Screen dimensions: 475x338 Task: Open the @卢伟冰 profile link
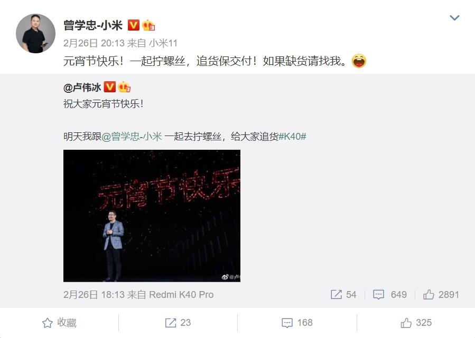(x=82, y=88)
